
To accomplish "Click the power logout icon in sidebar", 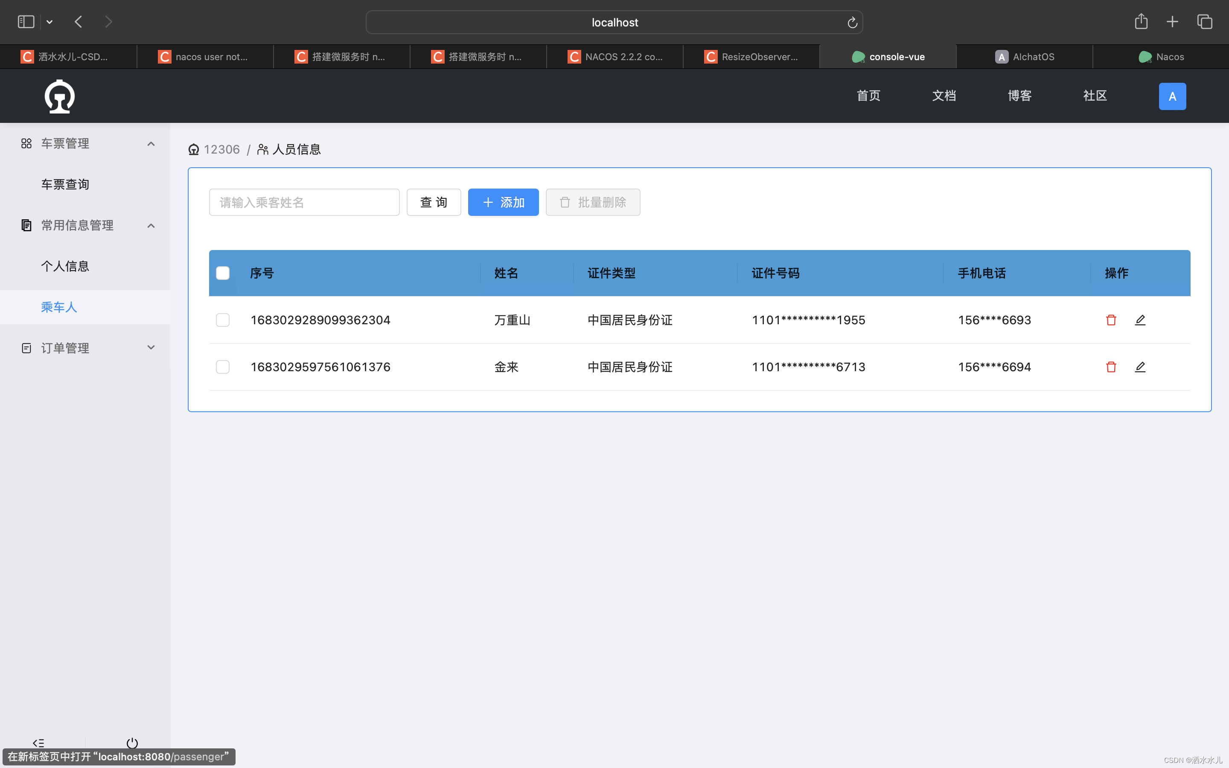I will point(132,742).
